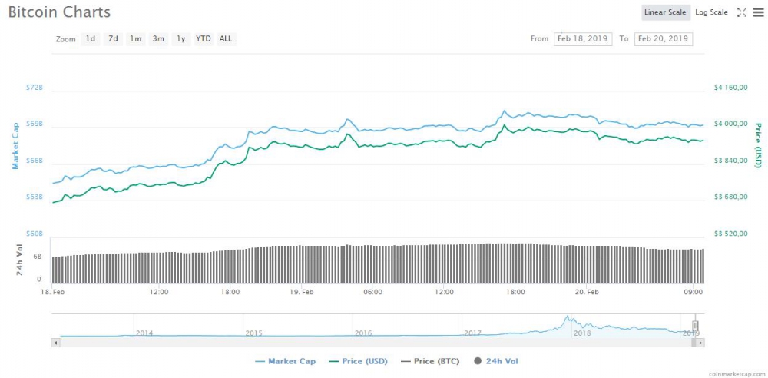768x378 pixels.
Task: Set zoom to 1m
Action: 136,38
